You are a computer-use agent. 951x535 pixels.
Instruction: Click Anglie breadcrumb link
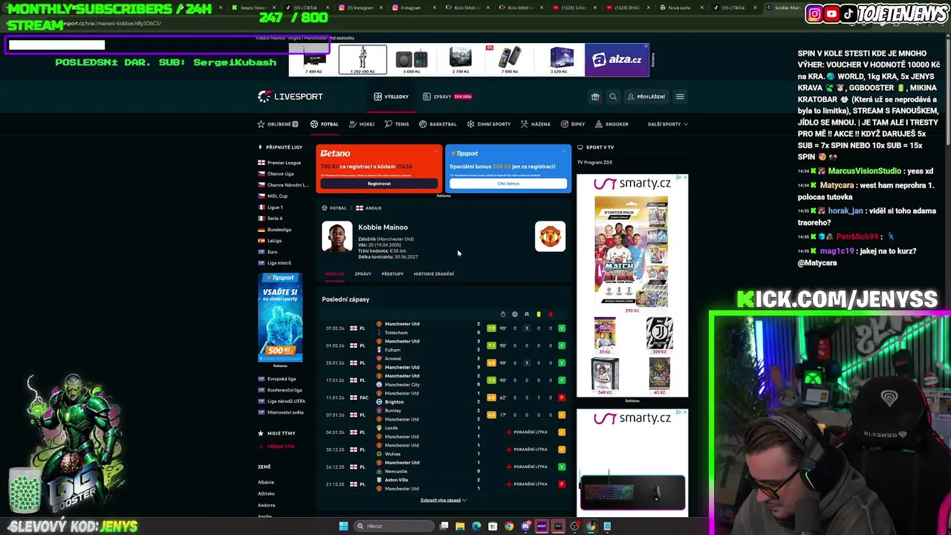pos(369,208)
